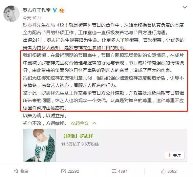Click the repost share icon
Viewport: 193px width, 177px height.
(x=63, y=171)
